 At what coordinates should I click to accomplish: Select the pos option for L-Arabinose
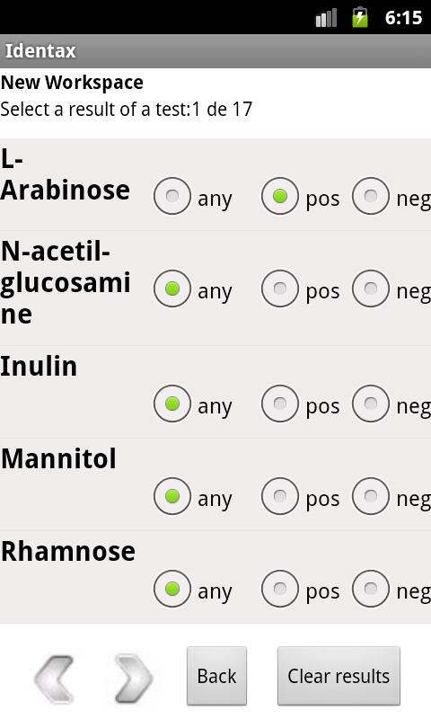(280, 196)
